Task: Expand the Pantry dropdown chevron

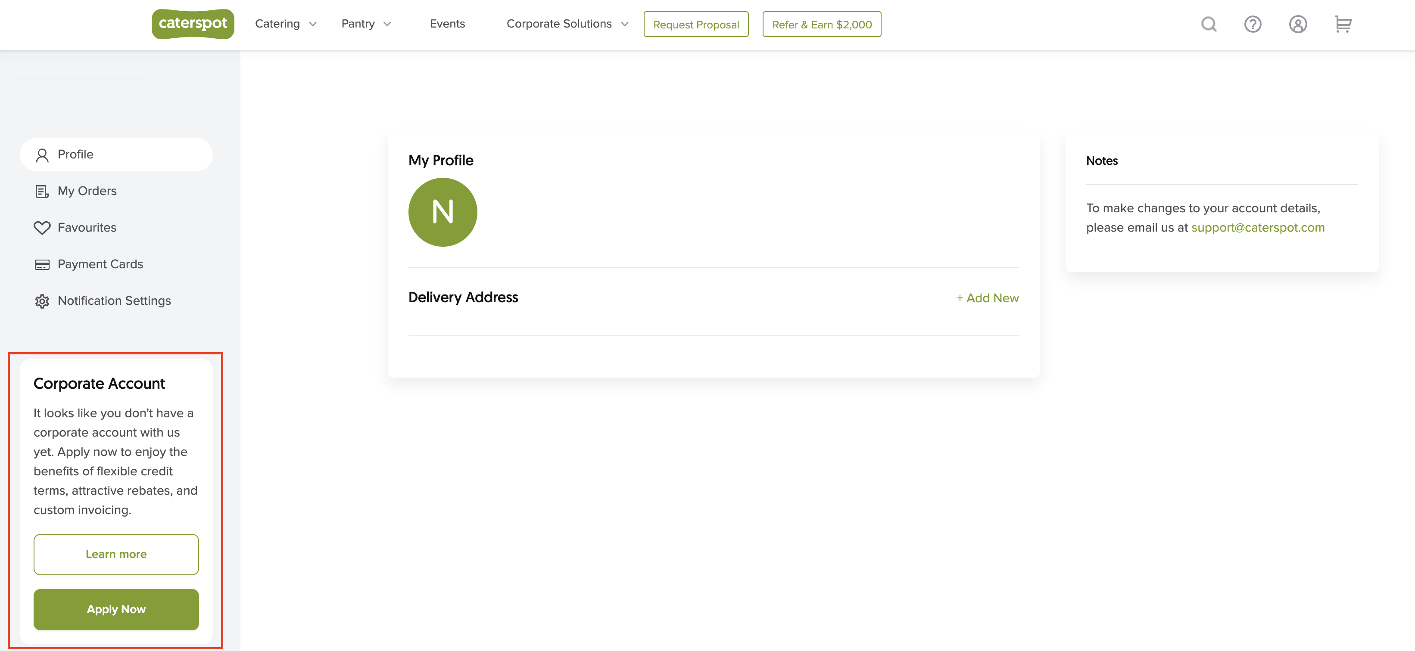Action: point(387,24)
